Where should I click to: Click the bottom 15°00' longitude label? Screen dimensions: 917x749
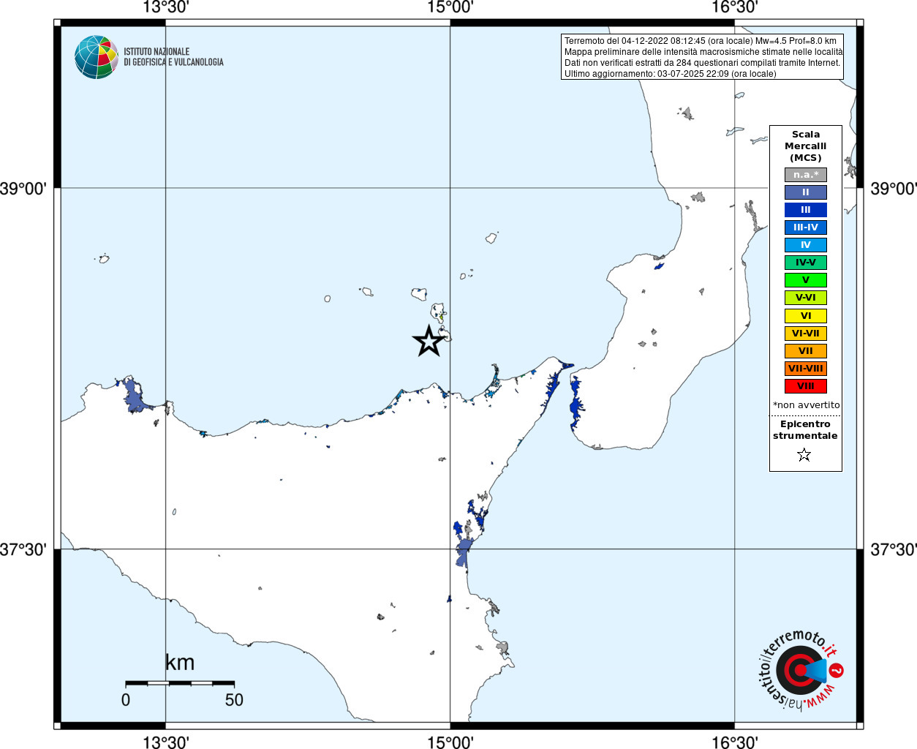[450, 742]
